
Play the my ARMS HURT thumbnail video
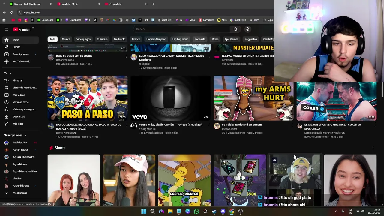click(x=253, y=98)
